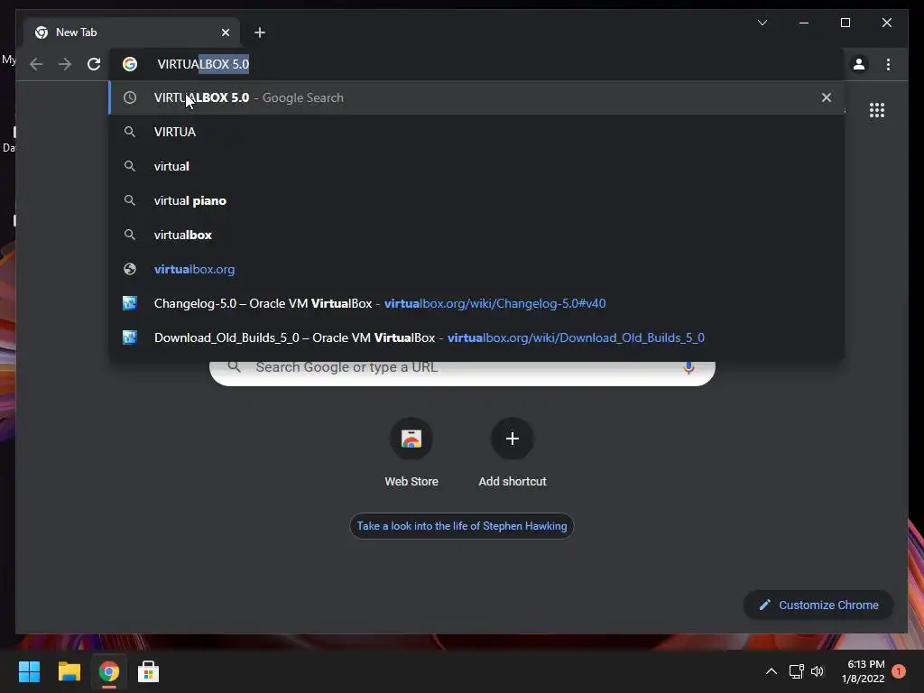Screen dimensions: 924x693
Task: Open the Windows Start menu
Action: point(29,671)
